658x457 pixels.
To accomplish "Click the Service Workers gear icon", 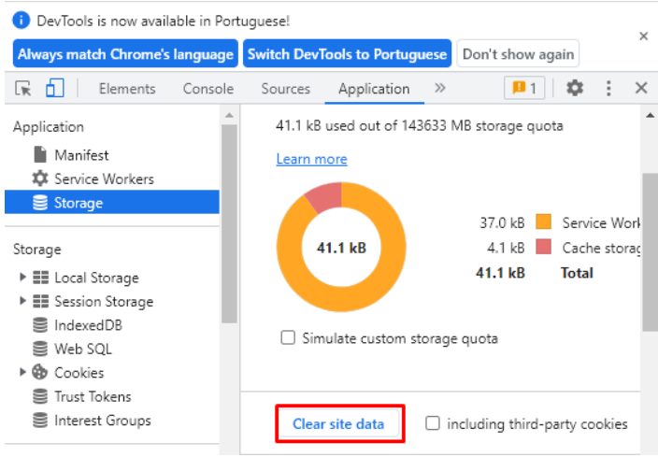I will pos(40,179).
